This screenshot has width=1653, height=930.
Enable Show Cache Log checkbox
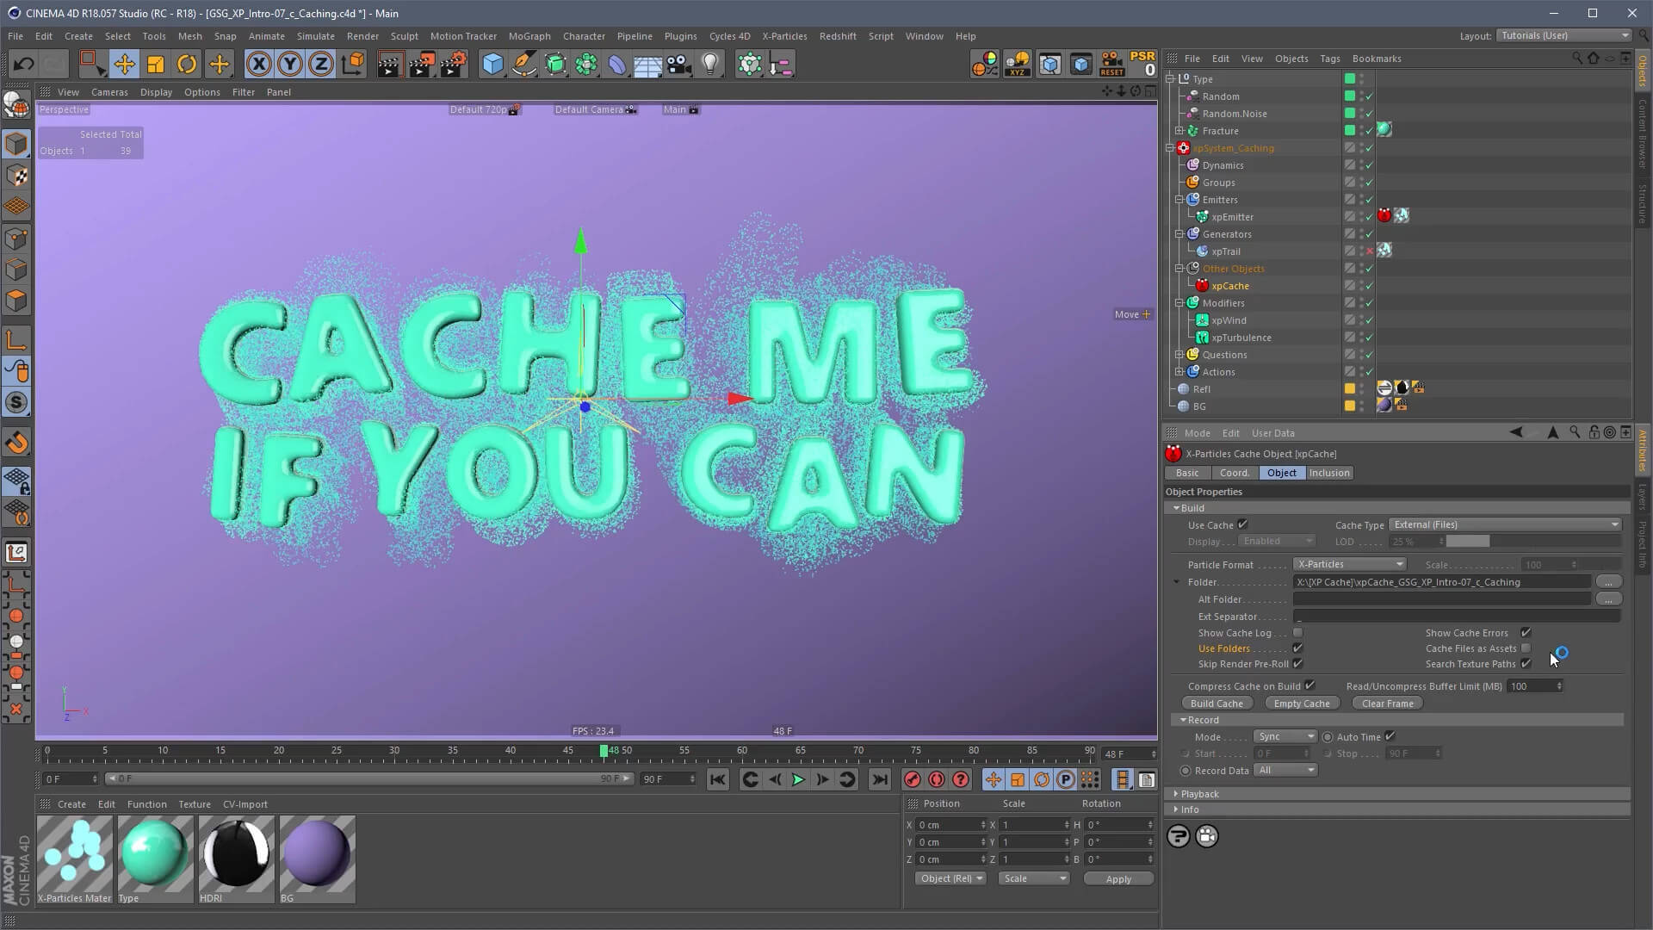(1297, 633)
